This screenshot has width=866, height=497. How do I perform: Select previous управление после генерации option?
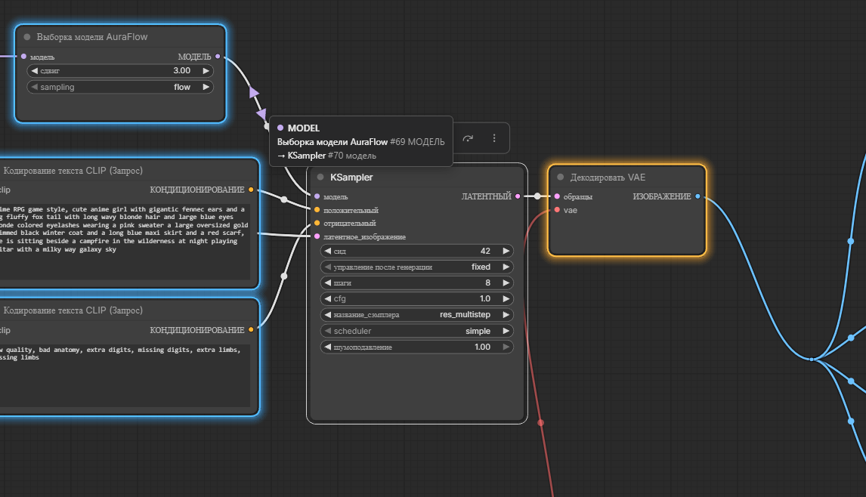pos(327,267)
